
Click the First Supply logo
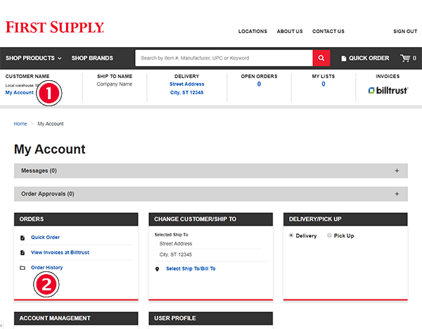pos(55,27)
